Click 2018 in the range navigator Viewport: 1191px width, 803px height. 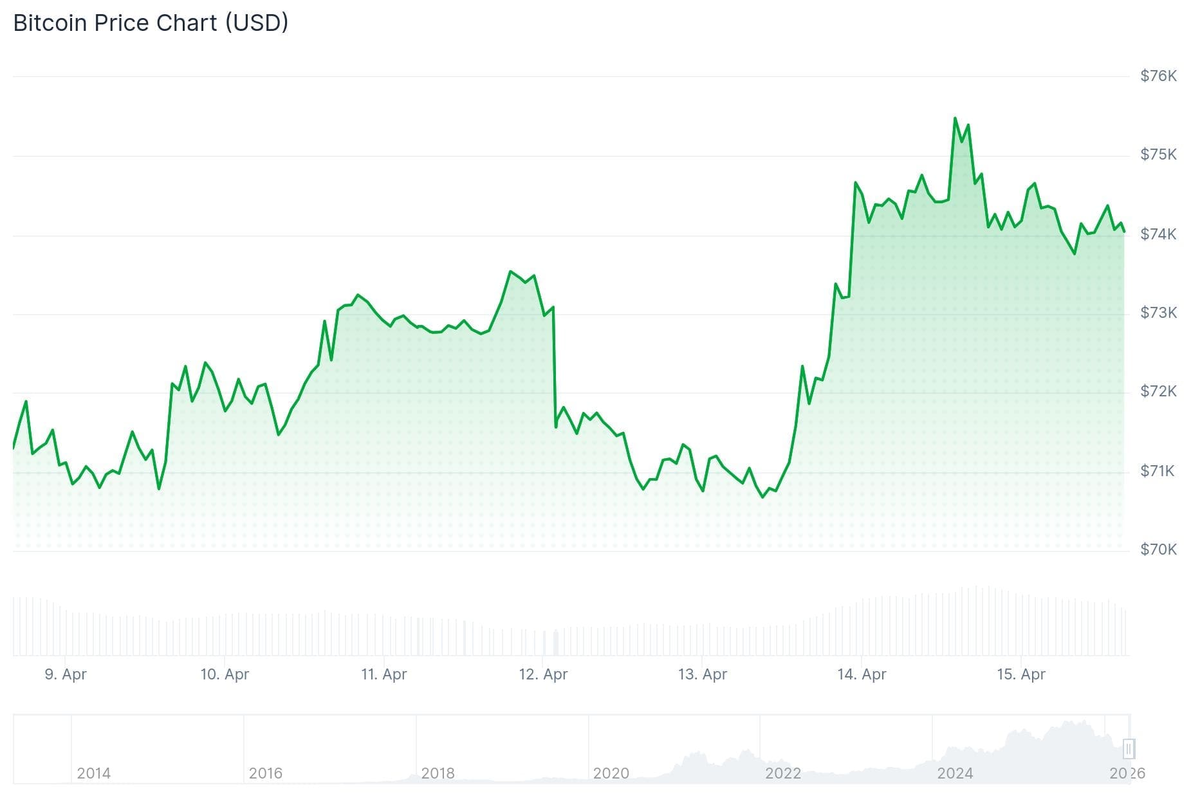[x=438, y=773]
